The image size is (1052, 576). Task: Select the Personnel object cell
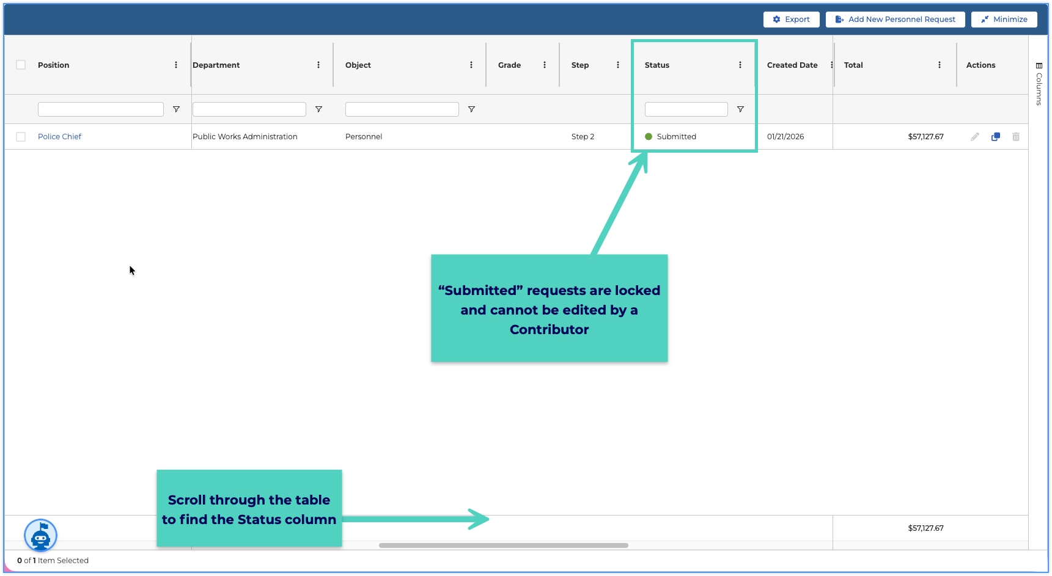point(364,137)
